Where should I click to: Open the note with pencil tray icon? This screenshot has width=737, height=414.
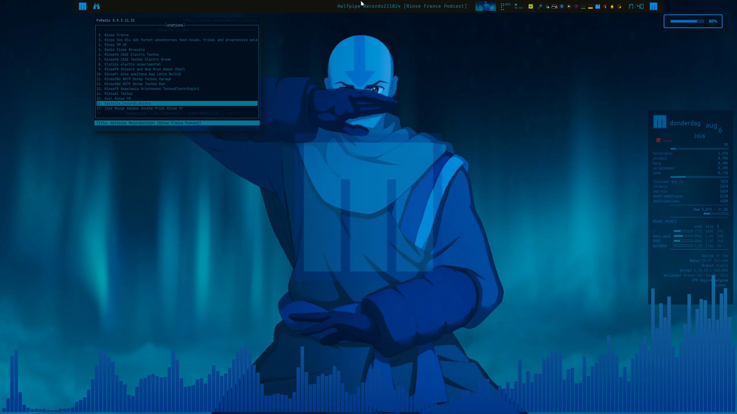click(x=620, y=6)
